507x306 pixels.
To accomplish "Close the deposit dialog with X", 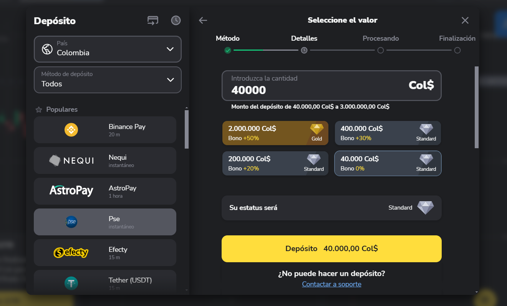I will (465, 20).
